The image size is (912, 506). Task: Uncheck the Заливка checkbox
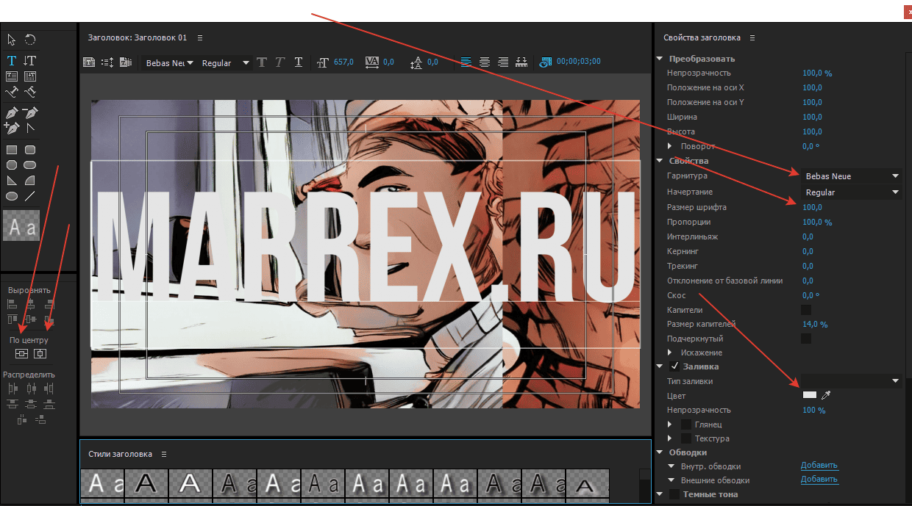click(674, 366)
